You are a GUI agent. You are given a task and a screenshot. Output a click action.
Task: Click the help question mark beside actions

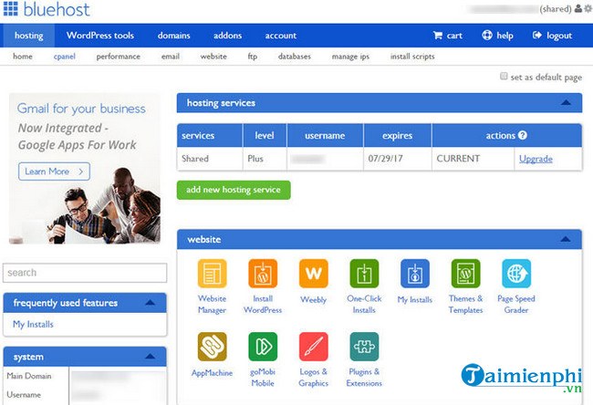(523, 135)
